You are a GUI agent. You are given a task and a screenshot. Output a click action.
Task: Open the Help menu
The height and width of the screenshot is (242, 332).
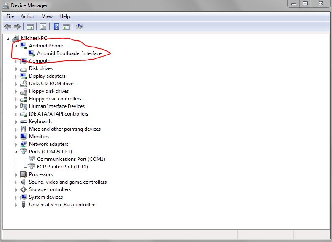tap(64, 16)
